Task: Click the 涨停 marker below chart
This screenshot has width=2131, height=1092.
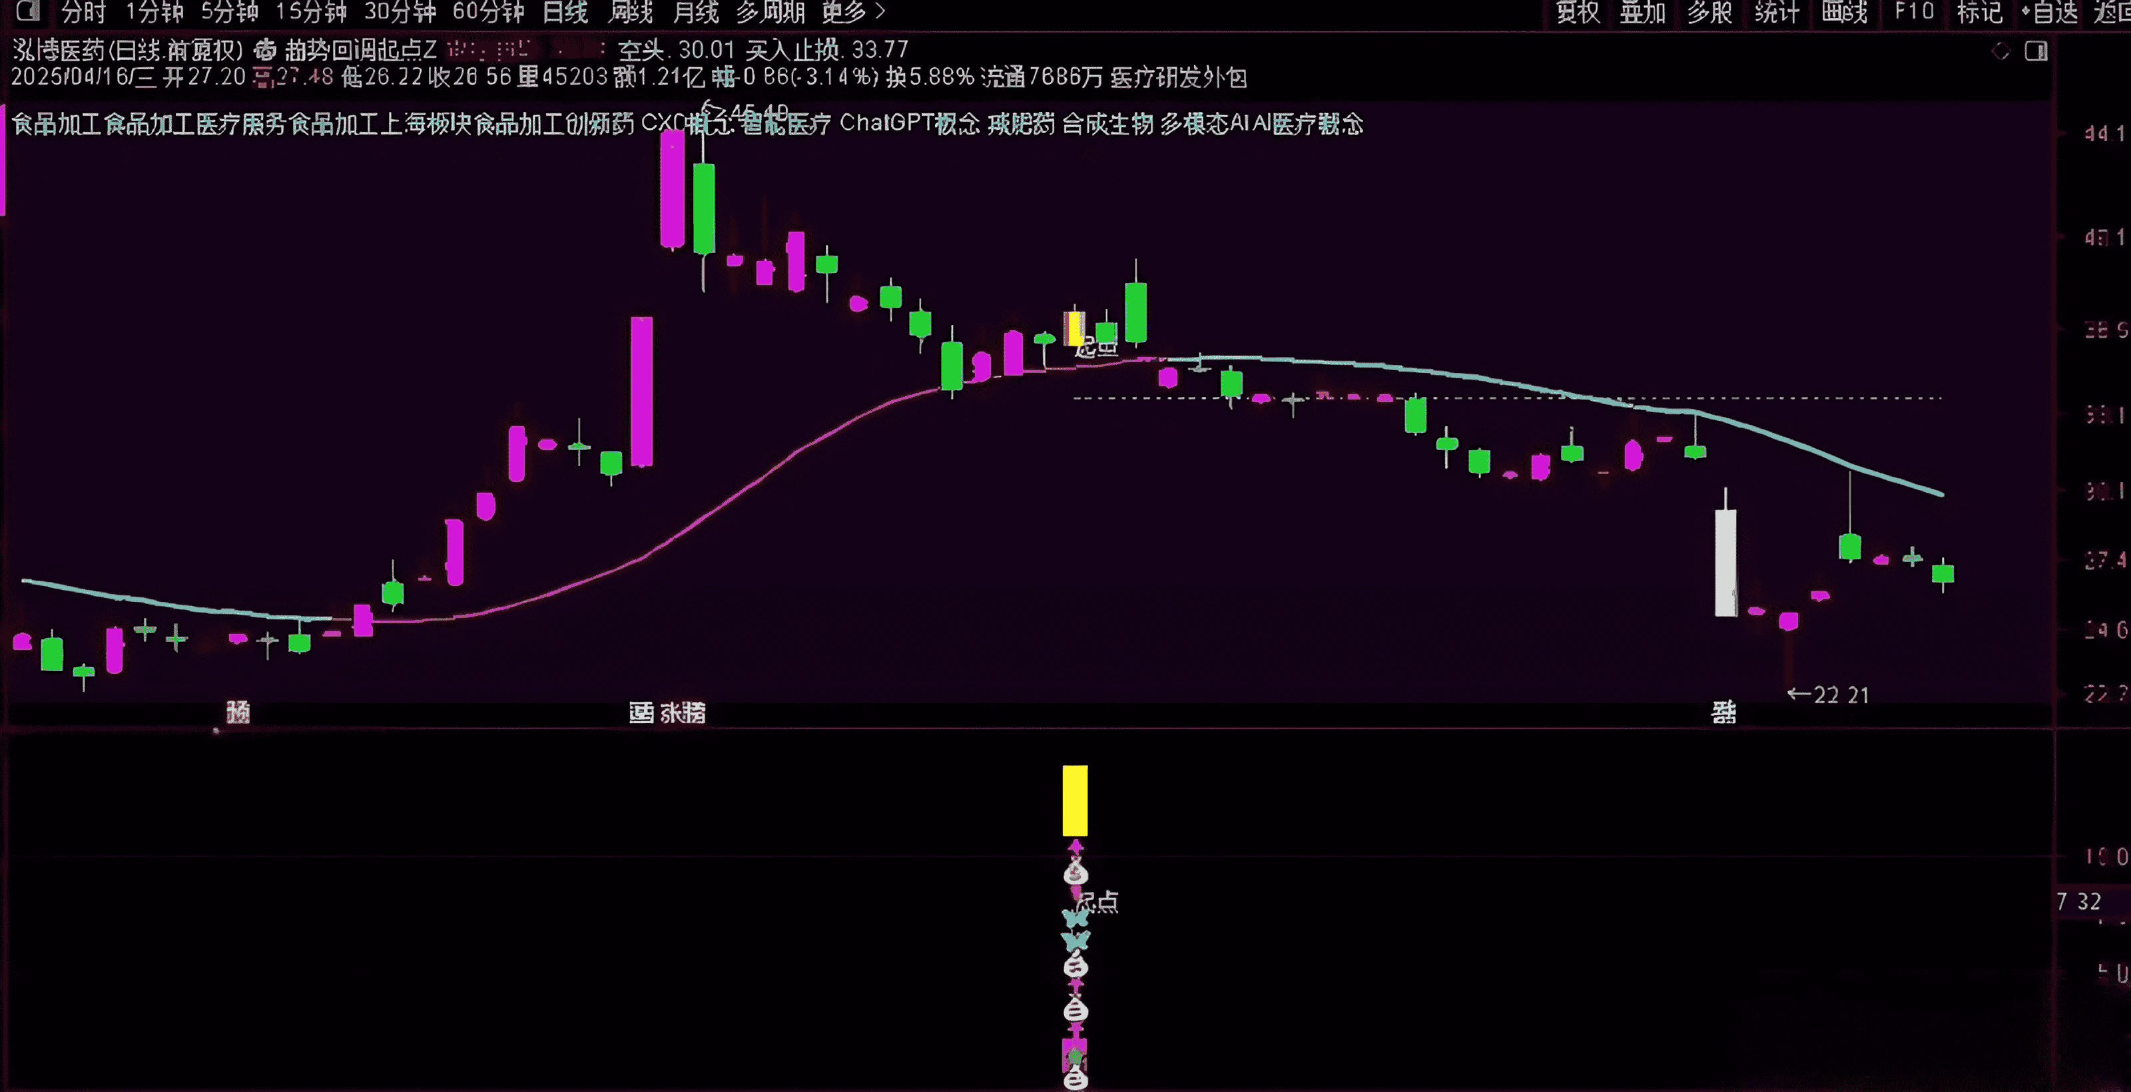Action: [x=683, y=712]
